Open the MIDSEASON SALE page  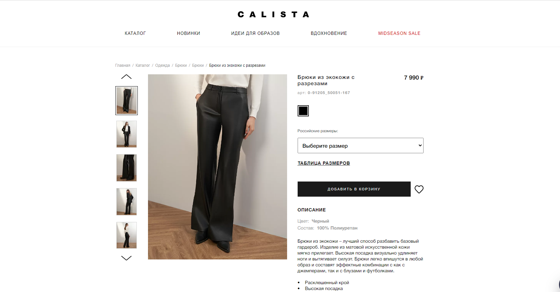point(399,33)
